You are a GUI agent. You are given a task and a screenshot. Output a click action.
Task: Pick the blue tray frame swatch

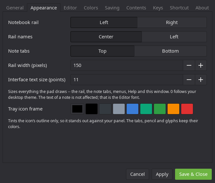tap(133, 109)
